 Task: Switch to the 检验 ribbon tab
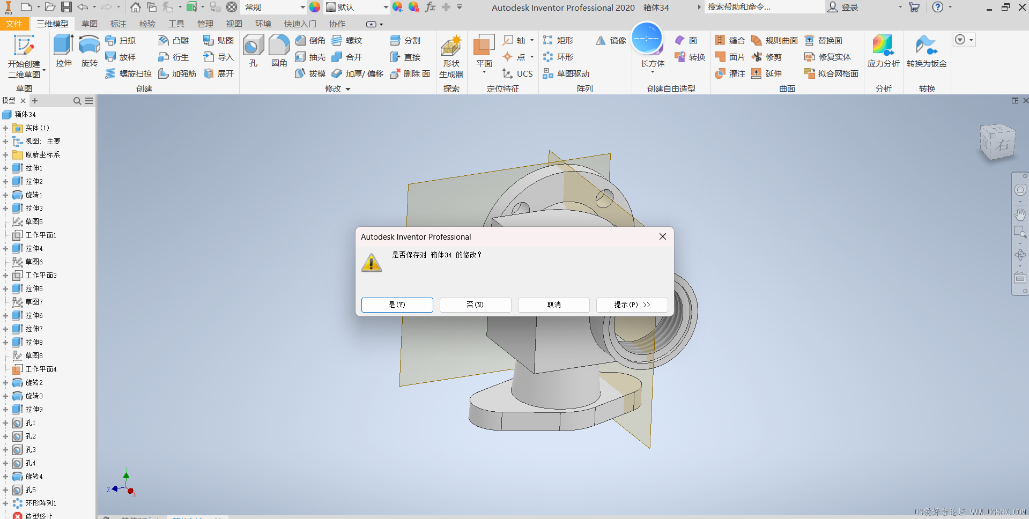coord(147,24)
